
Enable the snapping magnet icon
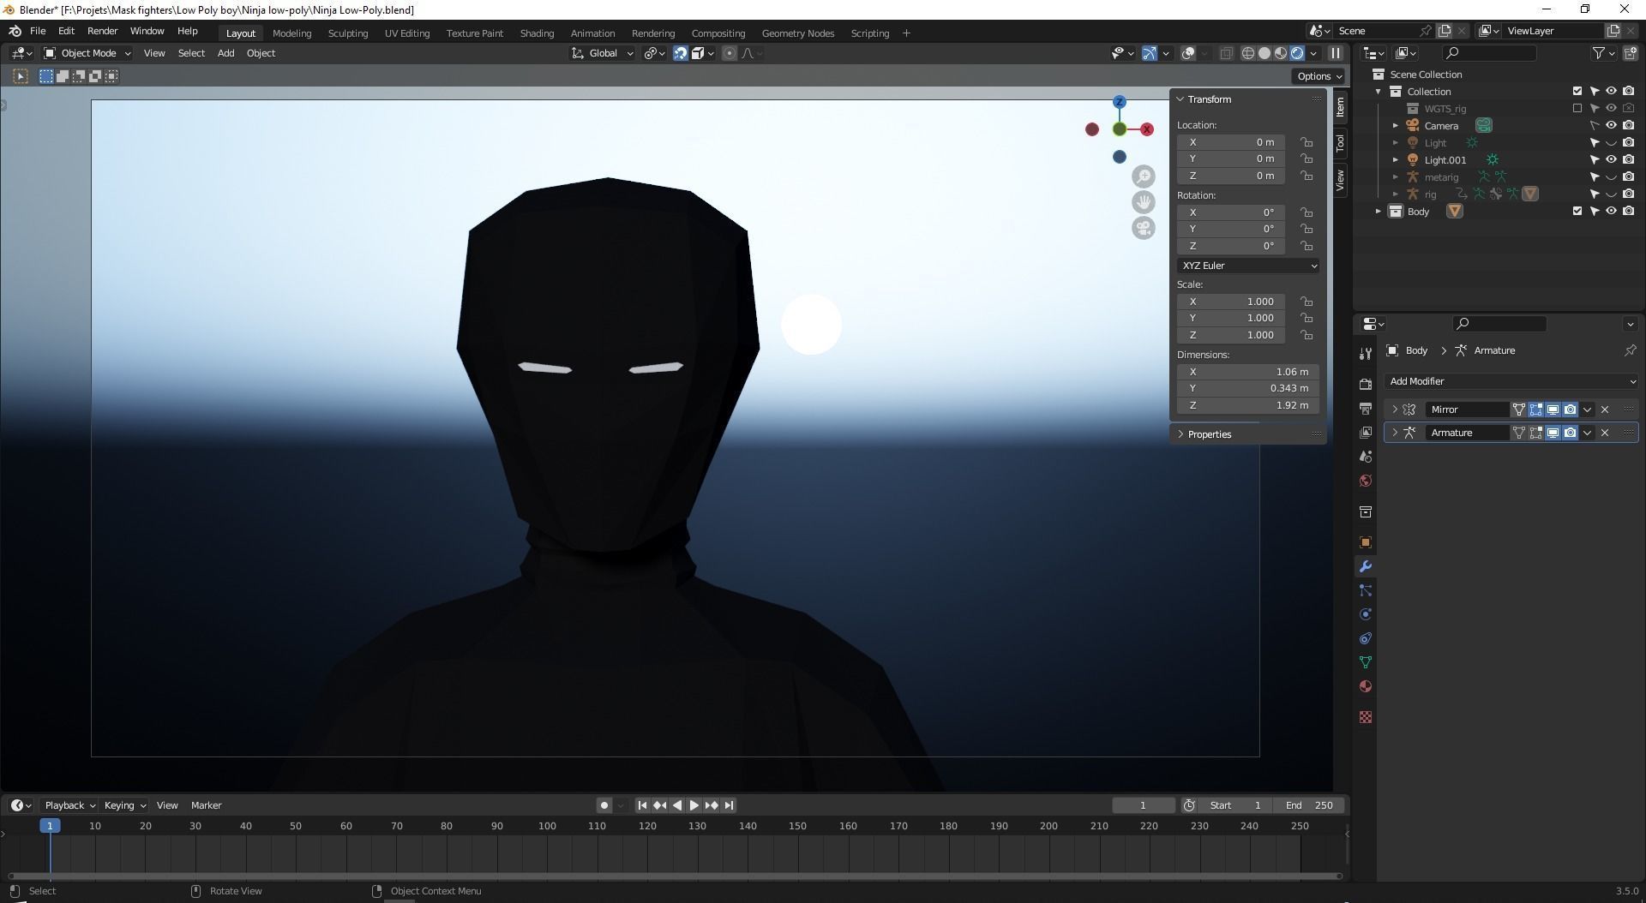(680, 53)
